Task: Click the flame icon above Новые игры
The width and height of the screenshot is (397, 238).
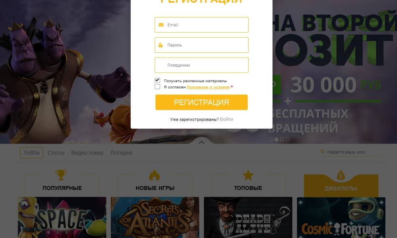Action: (154, 175)
